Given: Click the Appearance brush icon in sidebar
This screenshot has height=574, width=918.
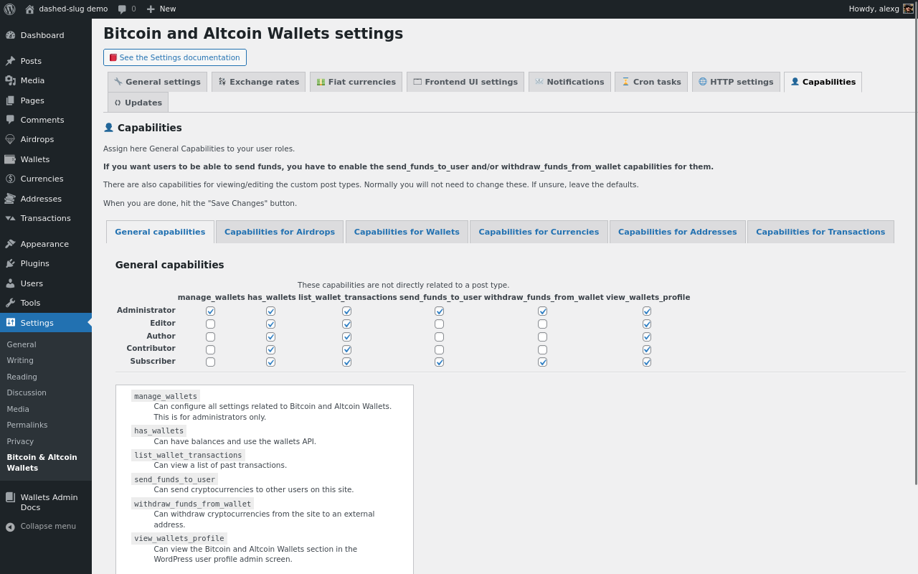Looking at the screenshot, I should point(10,244).
